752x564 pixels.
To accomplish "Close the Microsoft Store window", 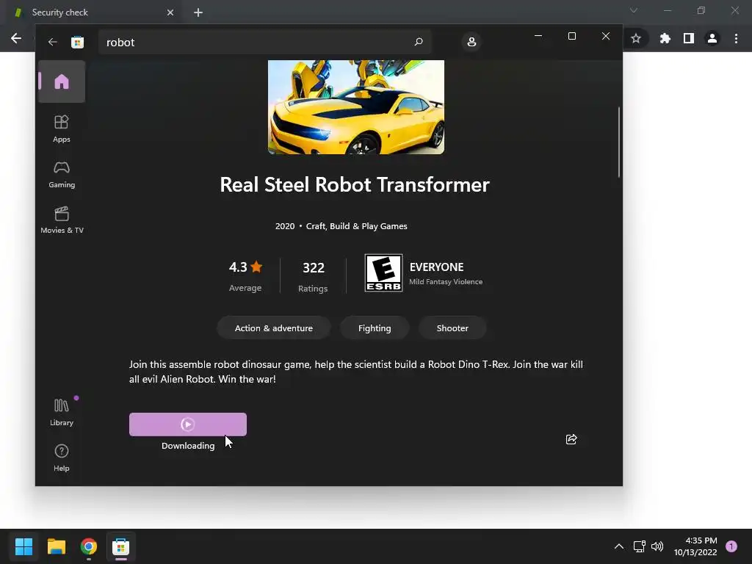I will click(x=606, y=36).
